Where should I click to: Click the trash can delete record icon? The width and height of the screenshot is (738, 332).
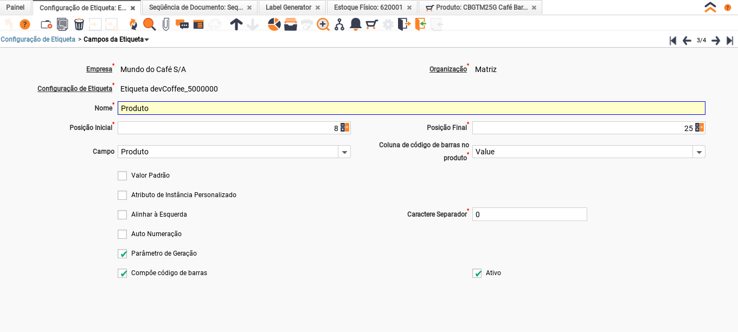(x=79, y=24)
